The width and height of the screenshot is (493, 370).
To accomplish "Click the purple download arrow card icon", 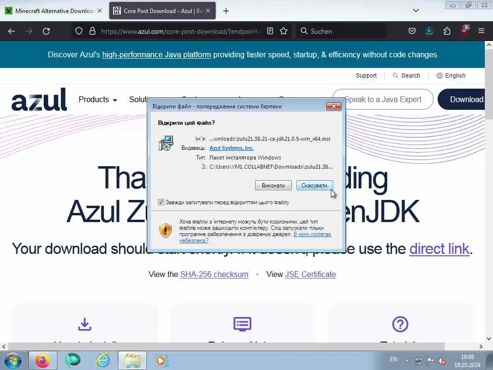I will point(85,324).
